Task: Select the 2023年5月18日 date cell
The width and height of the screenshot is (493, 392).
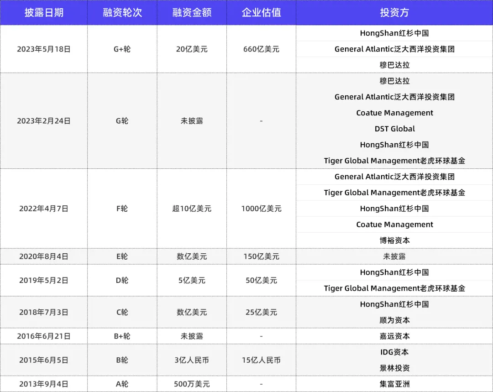Action: tap(44, 49)
